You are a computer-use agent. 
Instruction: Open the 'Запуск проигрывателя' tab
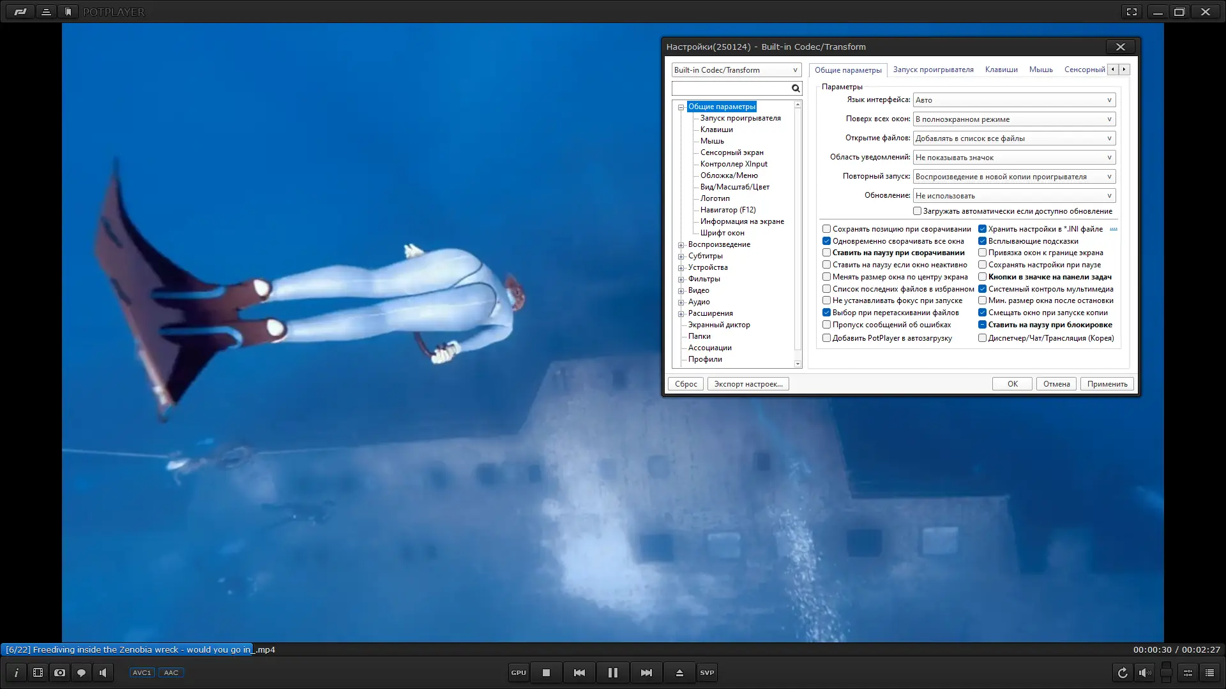click(933, 70)
